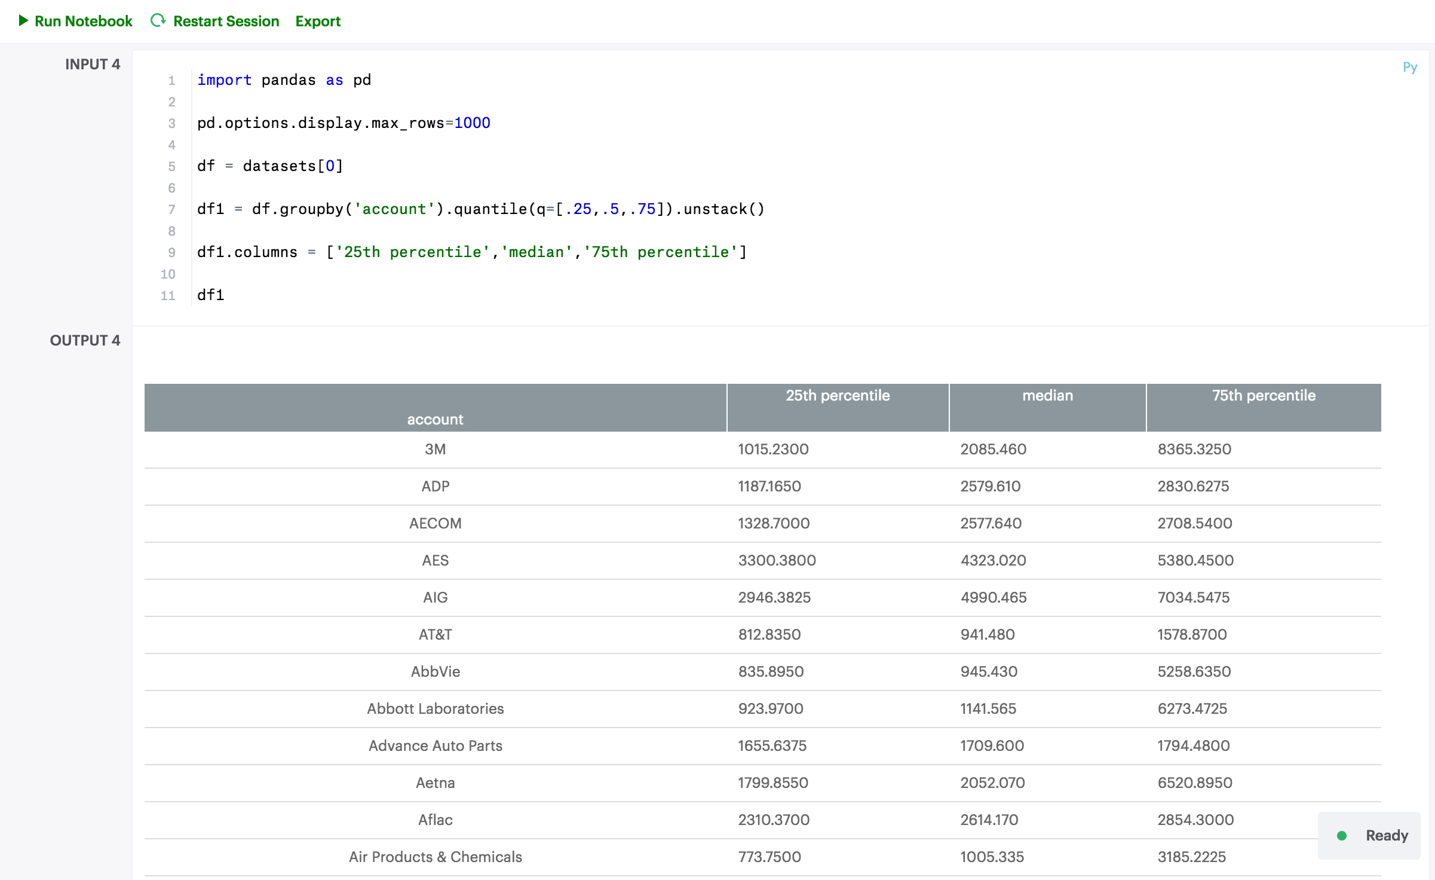The width and height of the screenshot is (1435, 880).
Task: Click 3M median value 2085.460
Action: coord(993,449)
